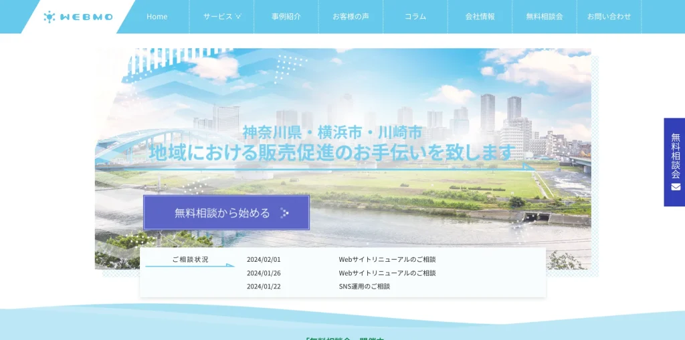Click the envelope icon on side tab
Image resolution: width=685 pixels, height=340 pixels.
[676, 187]
